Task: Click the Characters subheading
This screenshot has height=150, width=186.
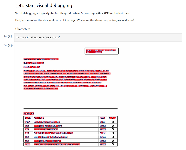Action: pyautogui.click(x=23, y=29)
